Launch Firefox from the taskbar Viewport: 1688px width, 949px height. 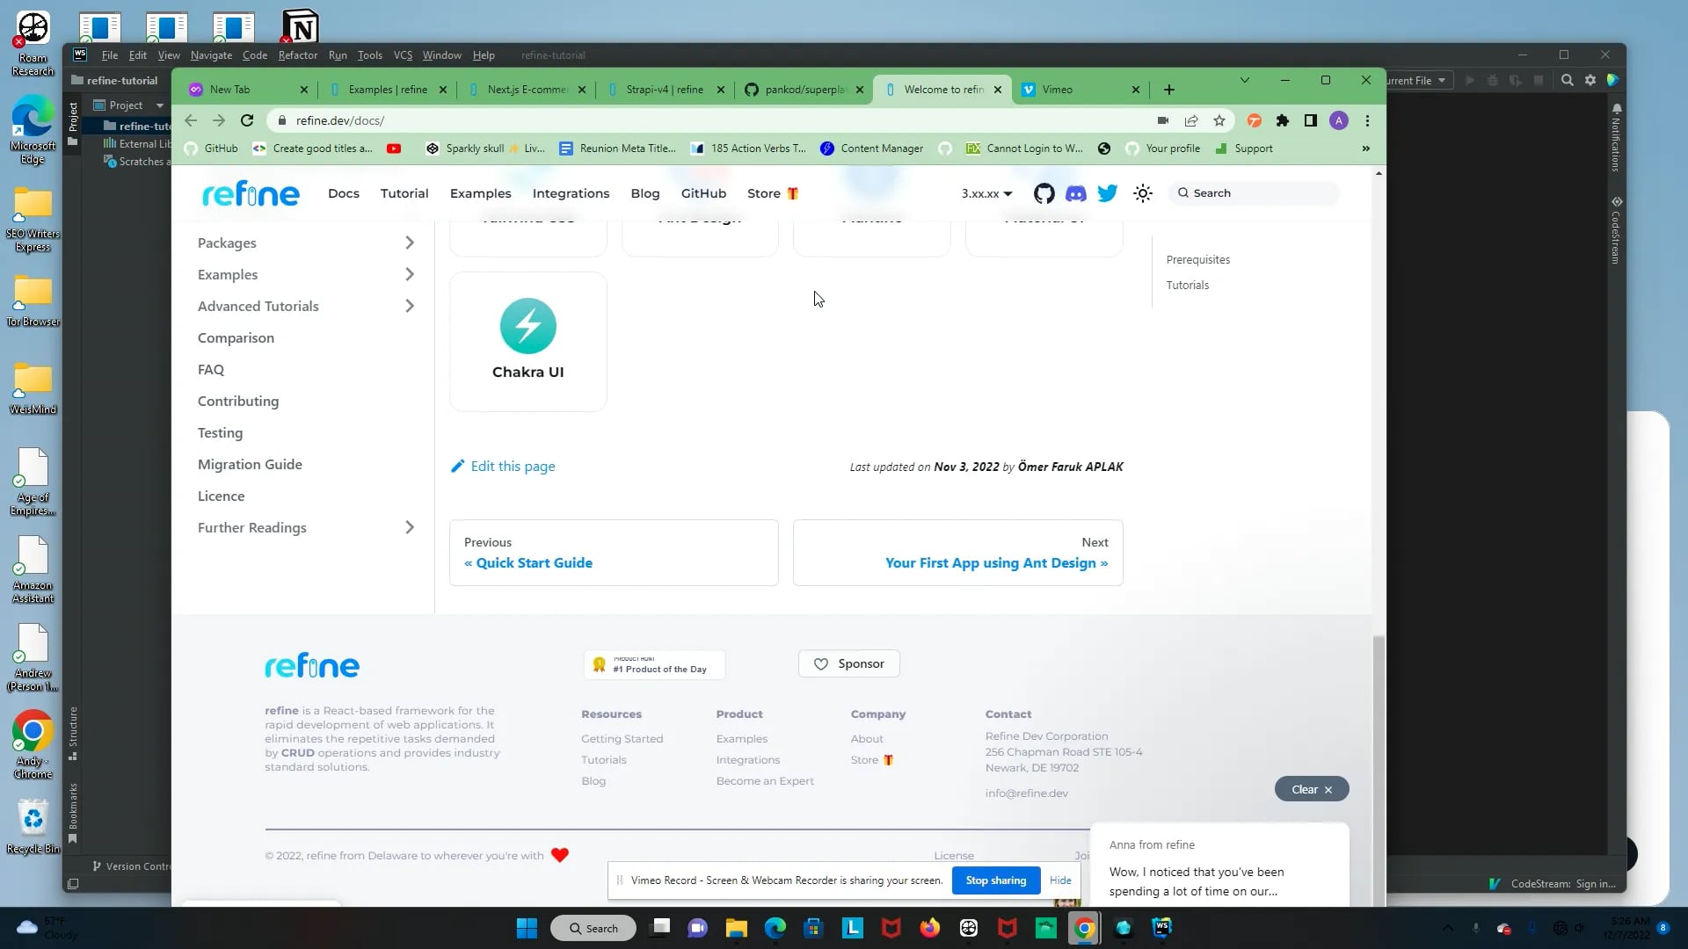(929, 927)
